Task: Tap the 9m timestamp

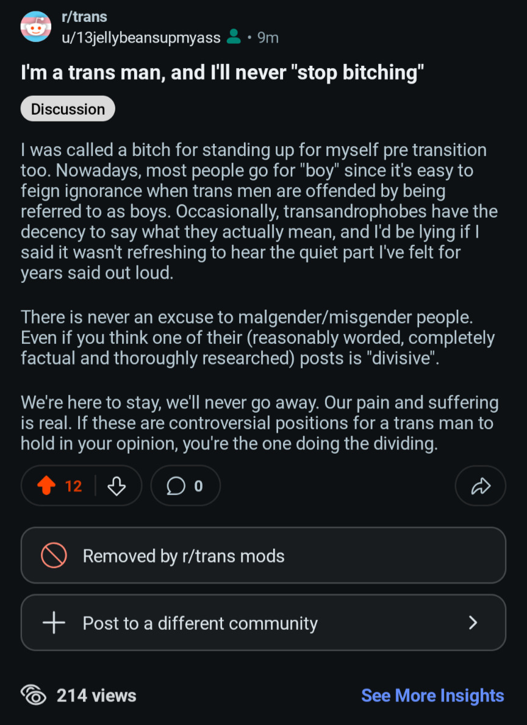Action: (x=268, y=38)
